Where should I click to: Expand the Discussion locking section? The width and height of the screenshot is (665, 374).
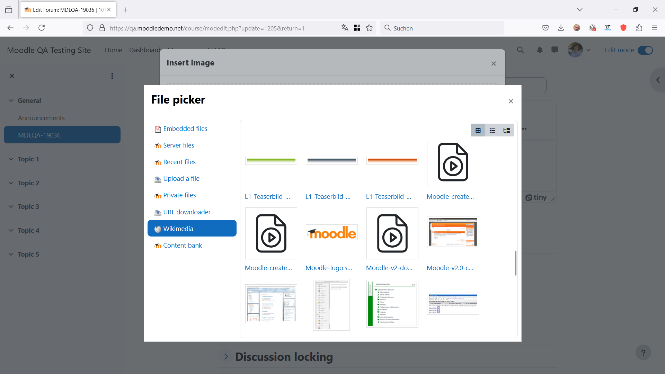click(x=226, y=357)
